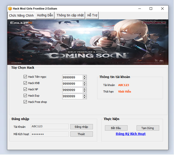Minimize the Hack Mod window
174x155 pixels.
pos(140,9)
